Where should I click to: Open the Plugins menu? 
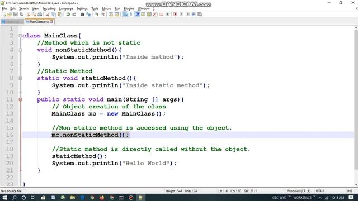coord(129,9)
